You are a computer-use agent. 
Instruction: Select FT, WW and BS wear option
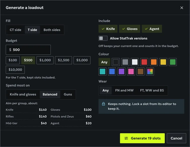point(152,90)
